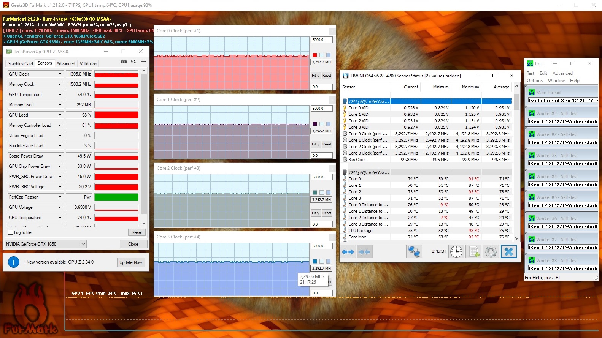Open the GPU Load sensor dropdown
Screen dimensions: 602x338
coord(60,115)
